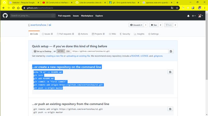Expand the Unwatch dropdown button
The width and height of the screenshot is (208, 116).
point(136,25)
